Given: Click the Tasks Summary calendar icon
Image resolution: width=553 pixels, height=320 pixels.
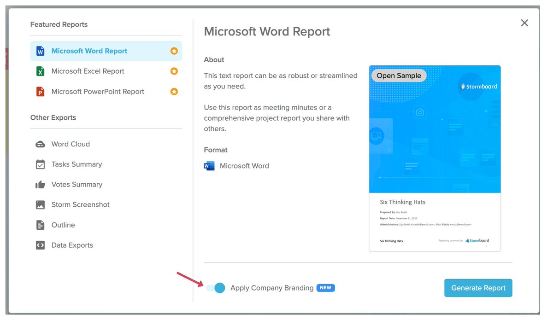Looking at the screenshot, I should tap(41, 164).
